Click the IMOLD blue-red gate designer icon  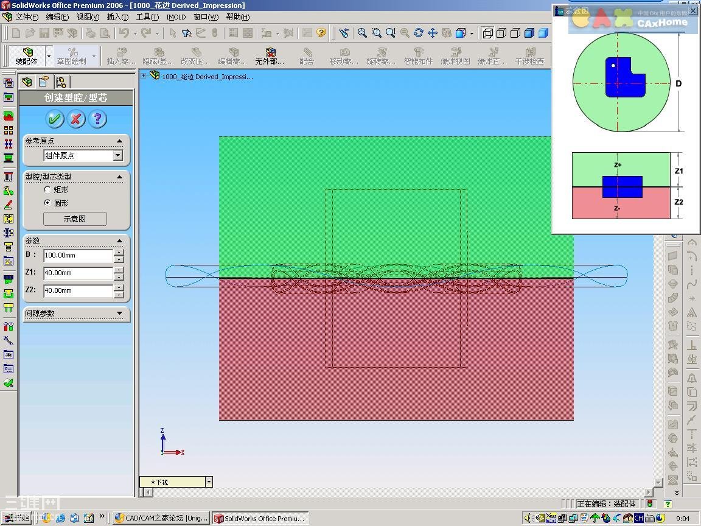pyautogui.click(x=8, y=144)
